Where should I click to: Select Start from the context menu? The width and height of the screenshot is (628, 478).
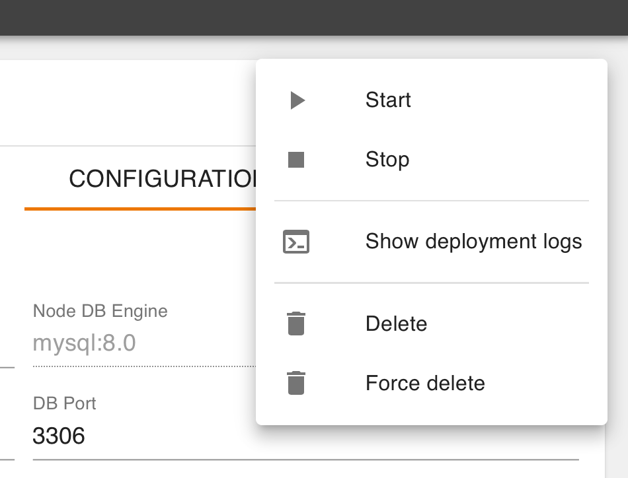pyautogui.click(x=388, y=100)
